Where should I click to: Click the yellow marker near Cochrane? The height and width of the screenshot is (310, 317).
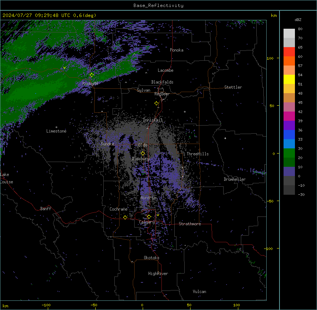[x=125, y=217]
